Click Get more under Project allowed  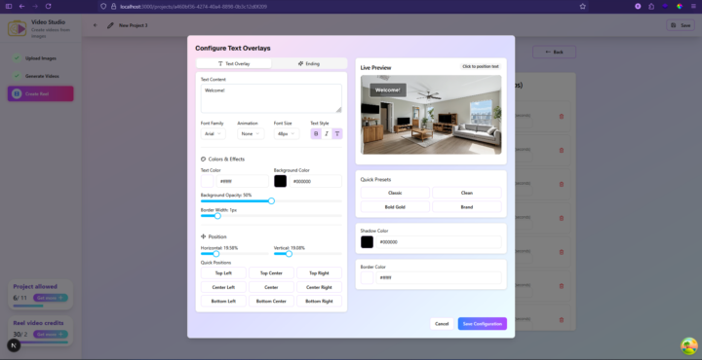tap(50, 298)
